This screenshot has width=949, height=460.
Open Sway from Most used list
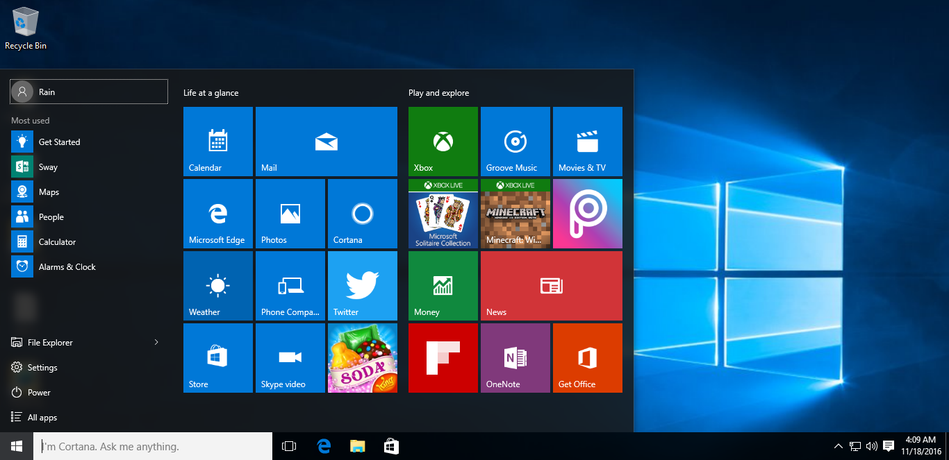89,167
